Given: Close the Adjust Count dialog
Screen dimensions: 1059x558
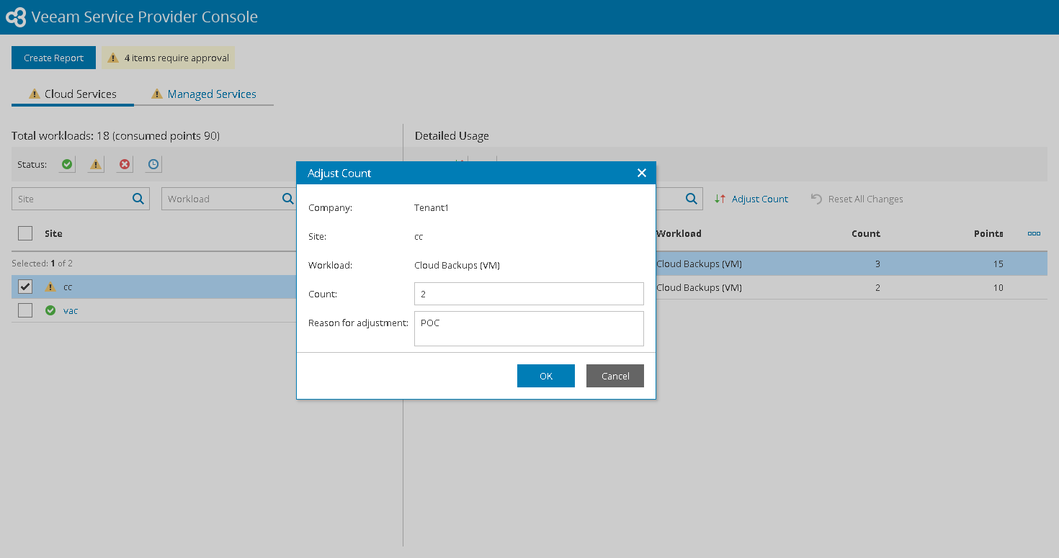Looking at the screenshot, I should [x=642, y=173].
